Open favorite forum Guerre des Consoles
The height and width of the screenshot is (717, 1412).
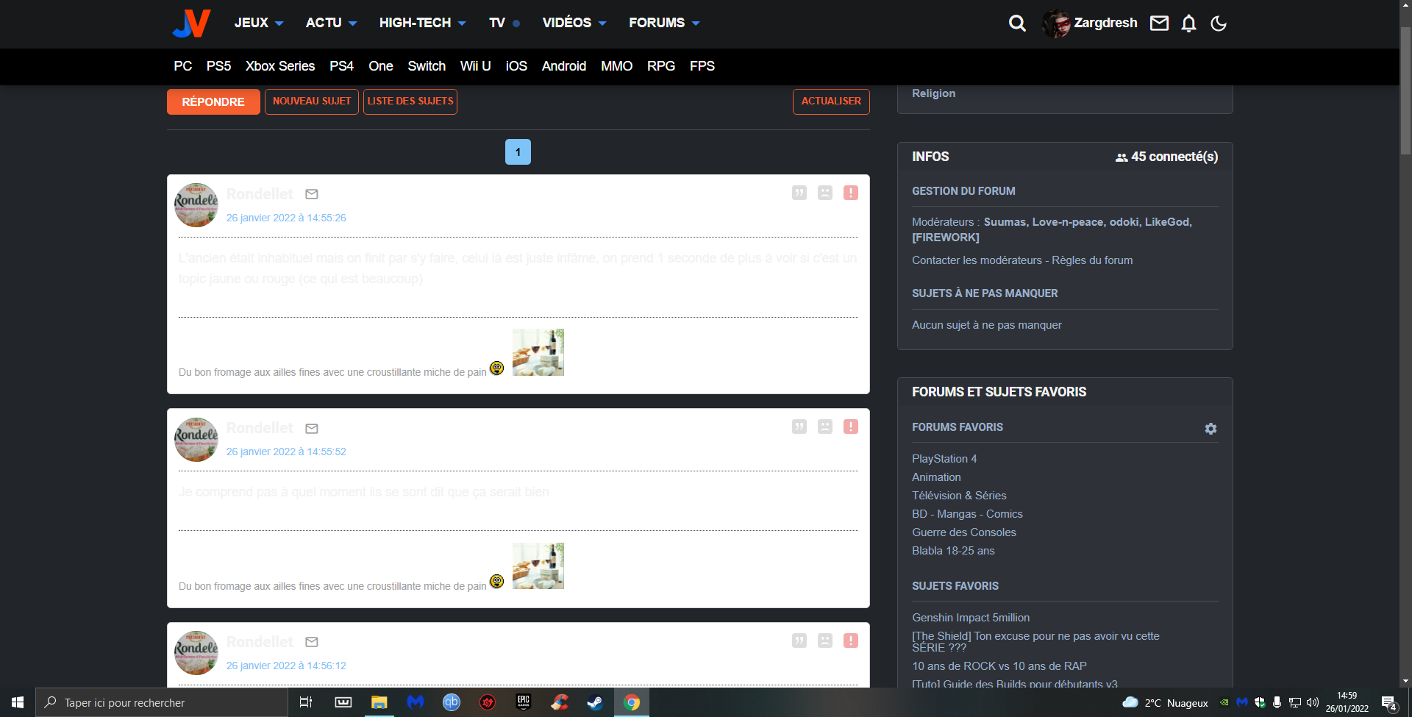(964, 532)
